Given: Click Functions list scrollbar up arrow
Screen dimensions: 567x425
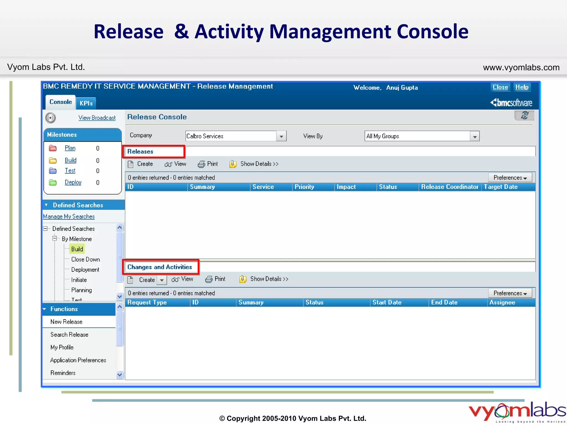Looking at the screenshot, I should (120, 307).
